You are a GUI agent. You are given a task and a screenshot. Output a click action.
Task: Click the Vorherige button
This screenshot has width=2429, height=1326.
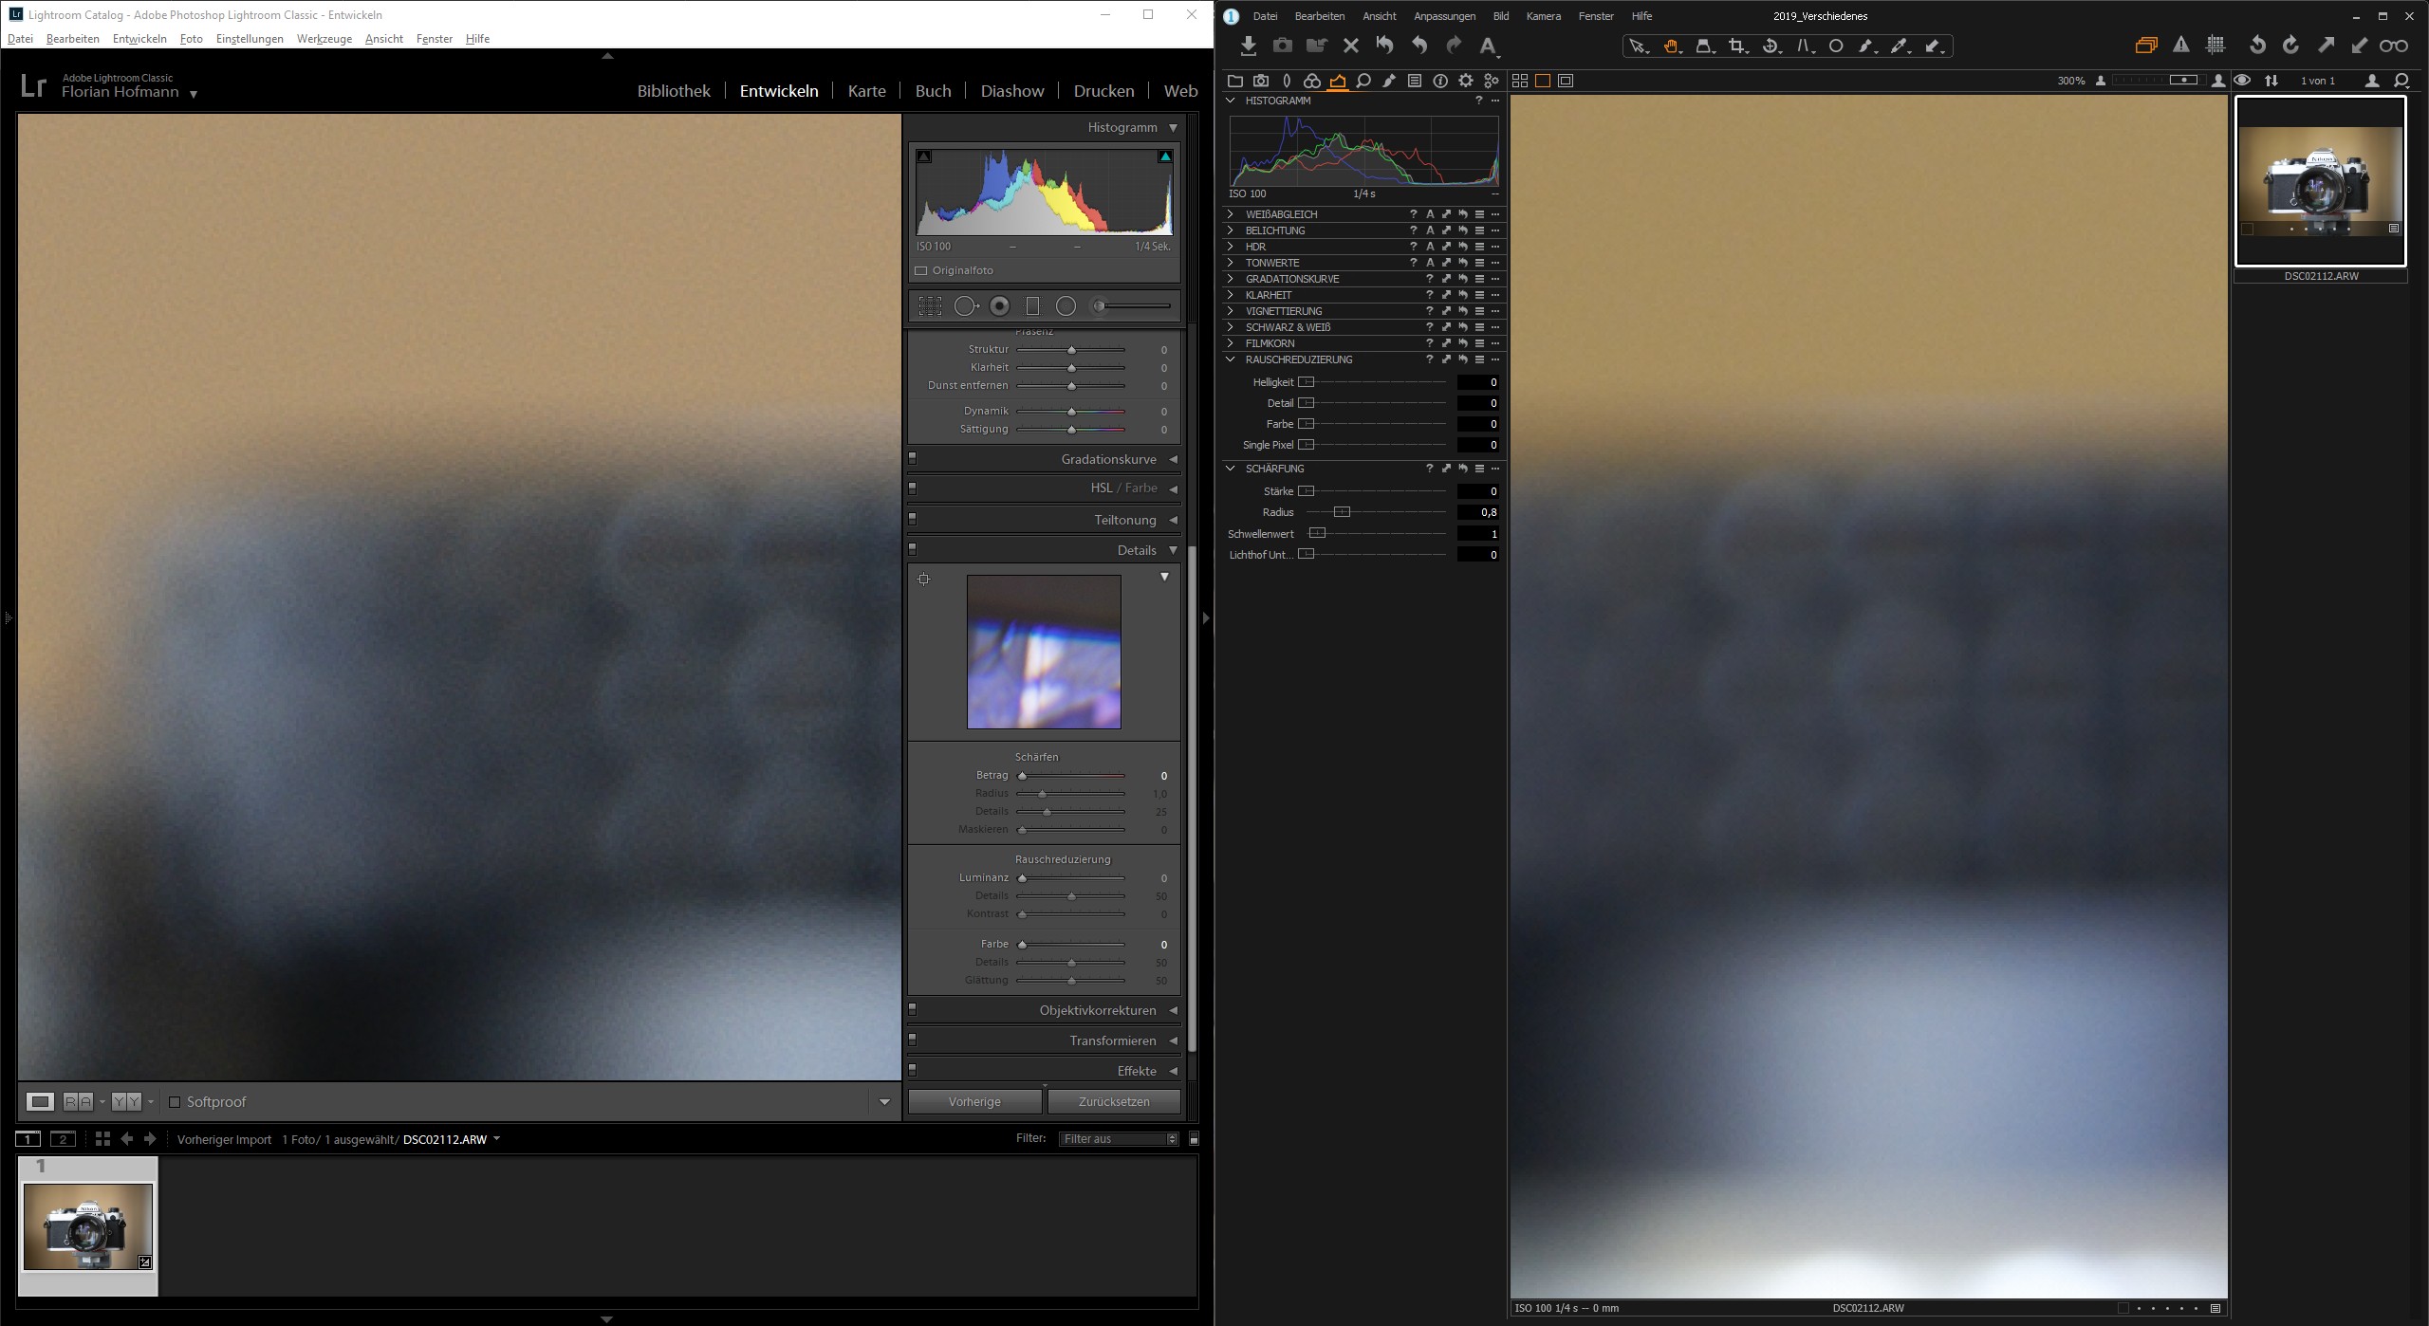(974, 1101)
